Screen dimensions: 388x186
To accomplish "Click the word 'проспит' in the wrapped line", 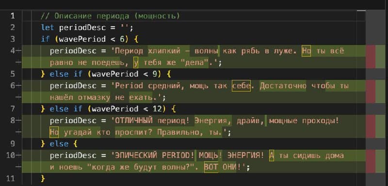I will tap(131, 132).
